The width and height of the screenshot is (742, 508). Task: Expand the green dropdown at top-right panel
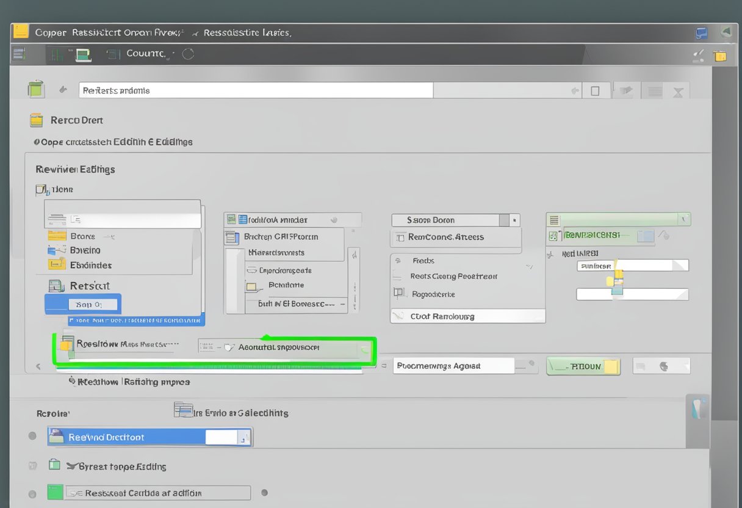(x=685, y=219)
